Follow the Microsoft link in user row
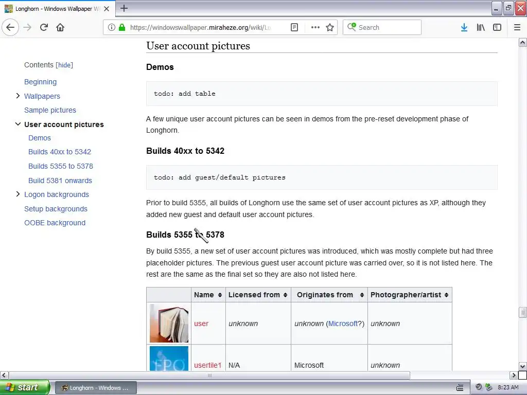The height and width of the screenshot is (395, 527). [x=343, y=324]
